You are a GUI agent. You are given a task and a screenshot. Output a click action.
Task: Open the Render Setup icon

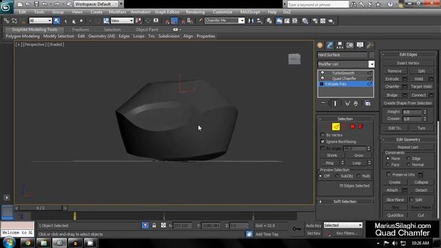pos(315,21)
